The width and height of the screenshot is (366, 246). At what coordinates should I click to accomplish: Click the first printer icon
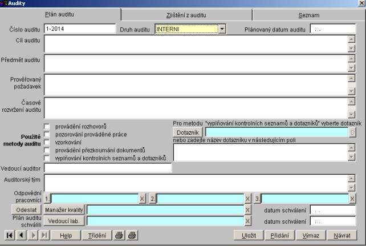(x=119, y=235)
